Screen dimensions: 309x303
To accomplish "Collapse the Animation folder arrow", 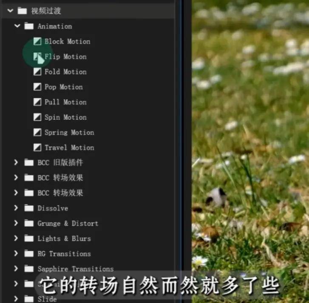I will (17, 26).
